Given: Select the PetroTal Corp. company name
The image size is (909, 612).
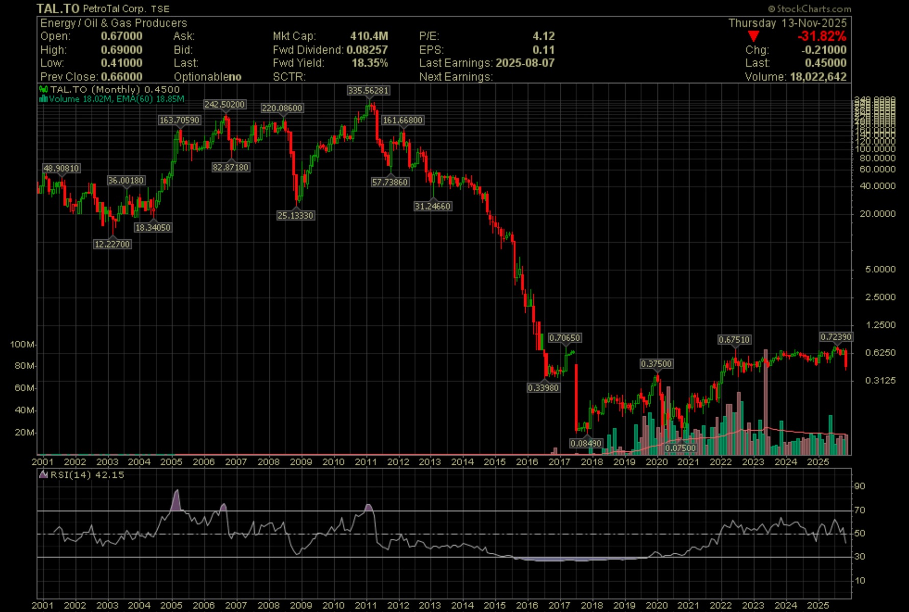Looking at the screenshot, I should point(114,9).
